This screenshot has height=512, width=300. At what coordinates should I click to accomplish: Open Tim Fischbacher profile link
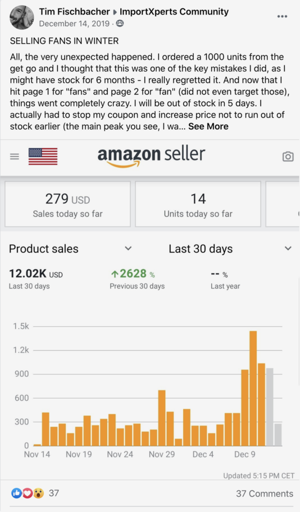point(74,12)
